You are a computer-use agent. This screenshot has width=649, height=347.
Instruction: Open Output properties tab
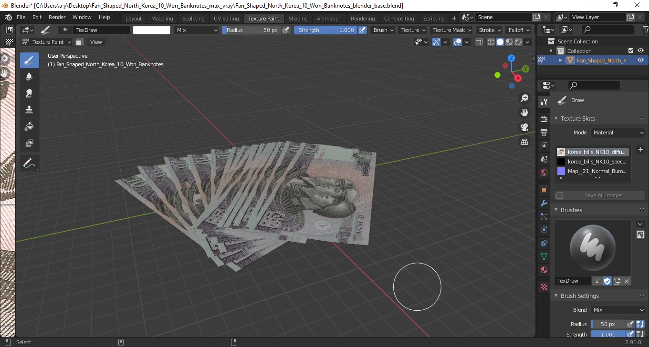click(544, 132)
